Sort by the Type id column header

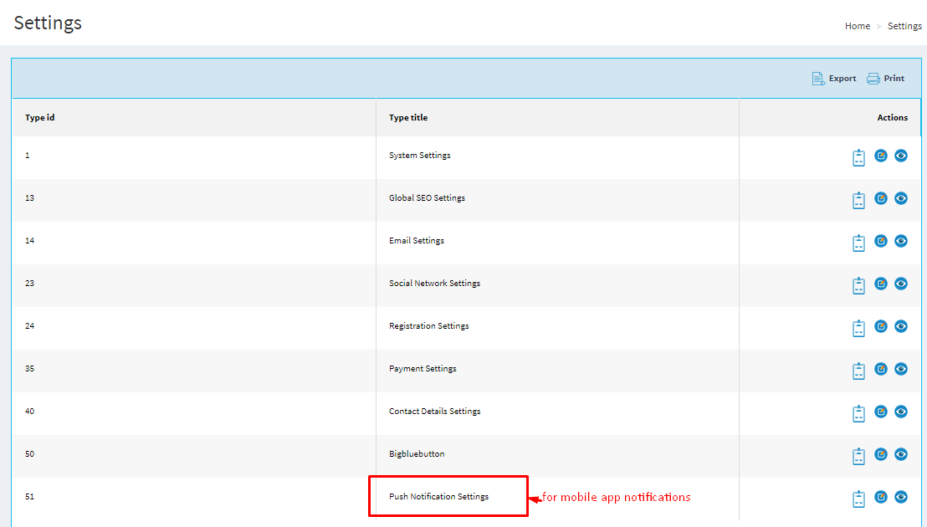(x=40, y=118)
